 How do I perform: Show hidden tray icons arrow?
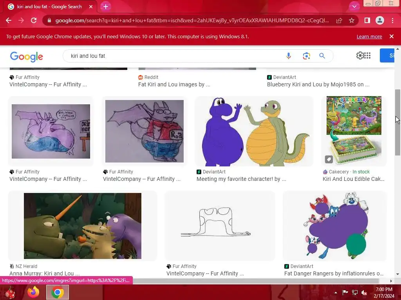click(x=336, y=293)
